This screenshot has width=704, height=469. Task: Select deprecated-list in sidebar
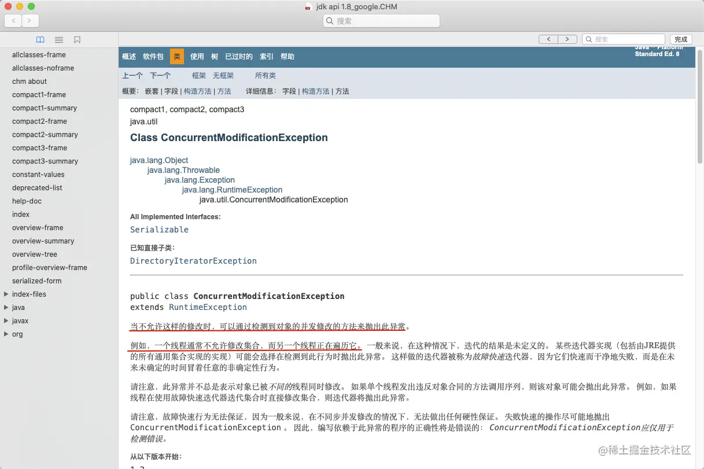(x=37, y=188)
